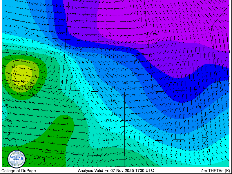Click the College of DuPage text
This screenshot has height=174, width=232.
click(x=19, y=171)
